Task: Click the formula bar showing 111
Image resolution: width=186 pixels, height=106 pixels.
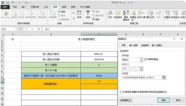Action: coord(114,29)
